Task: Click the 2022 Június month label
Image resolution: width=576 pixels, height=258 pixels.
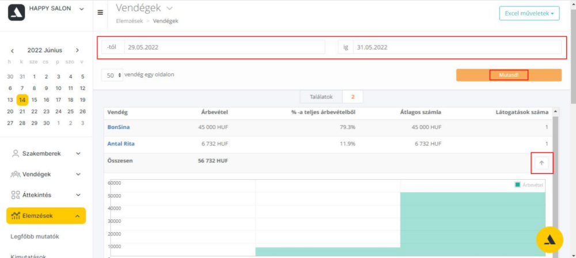Action: 45,50
